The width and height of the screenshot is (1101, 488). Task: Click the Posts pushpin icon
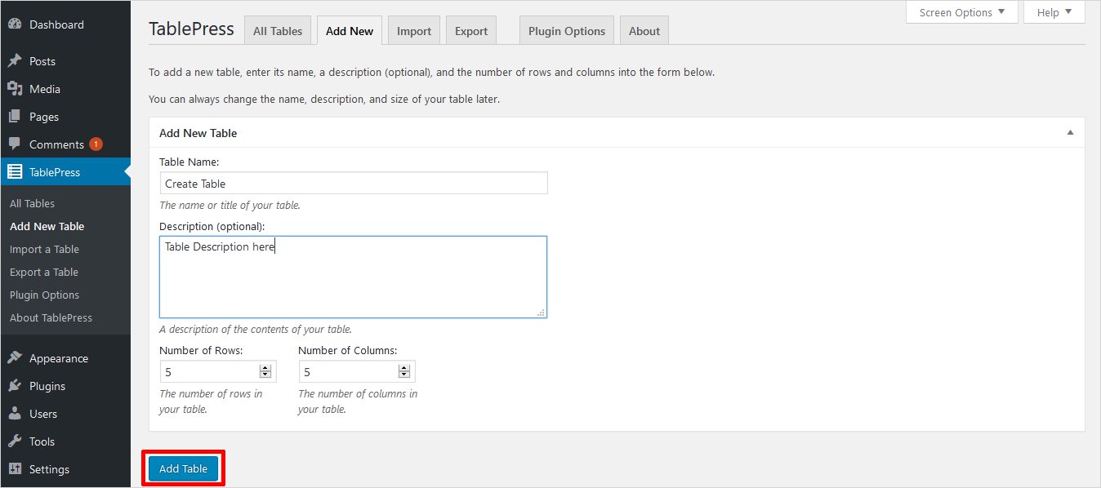[x=15, y=61]
